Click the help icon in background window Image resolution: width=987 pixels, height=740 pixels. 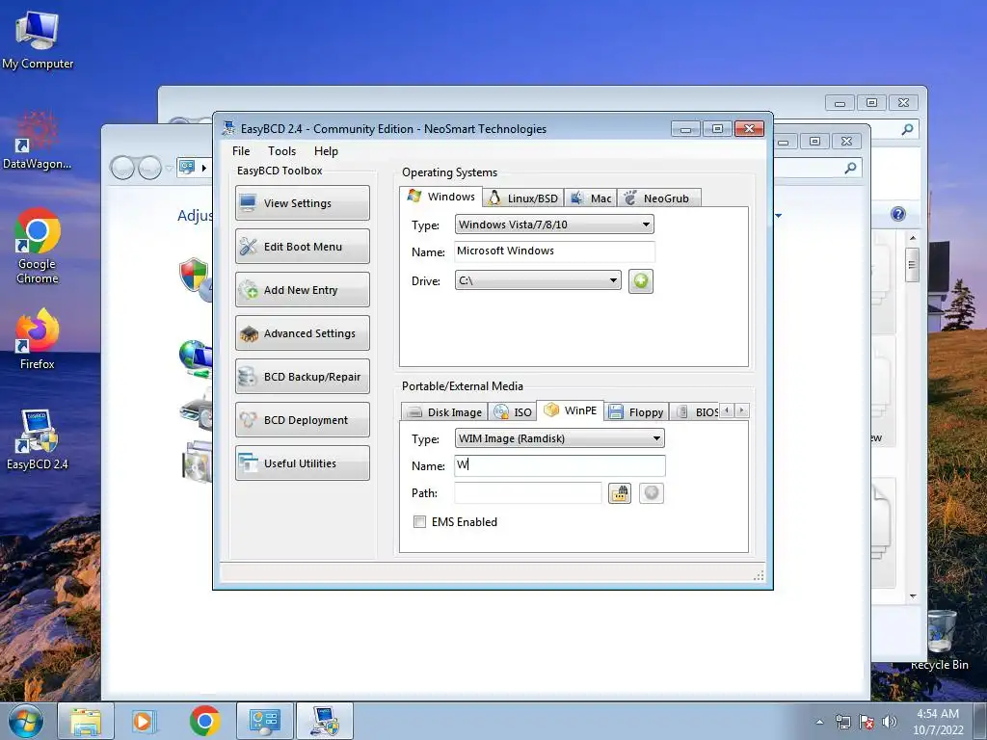point(898,214)
